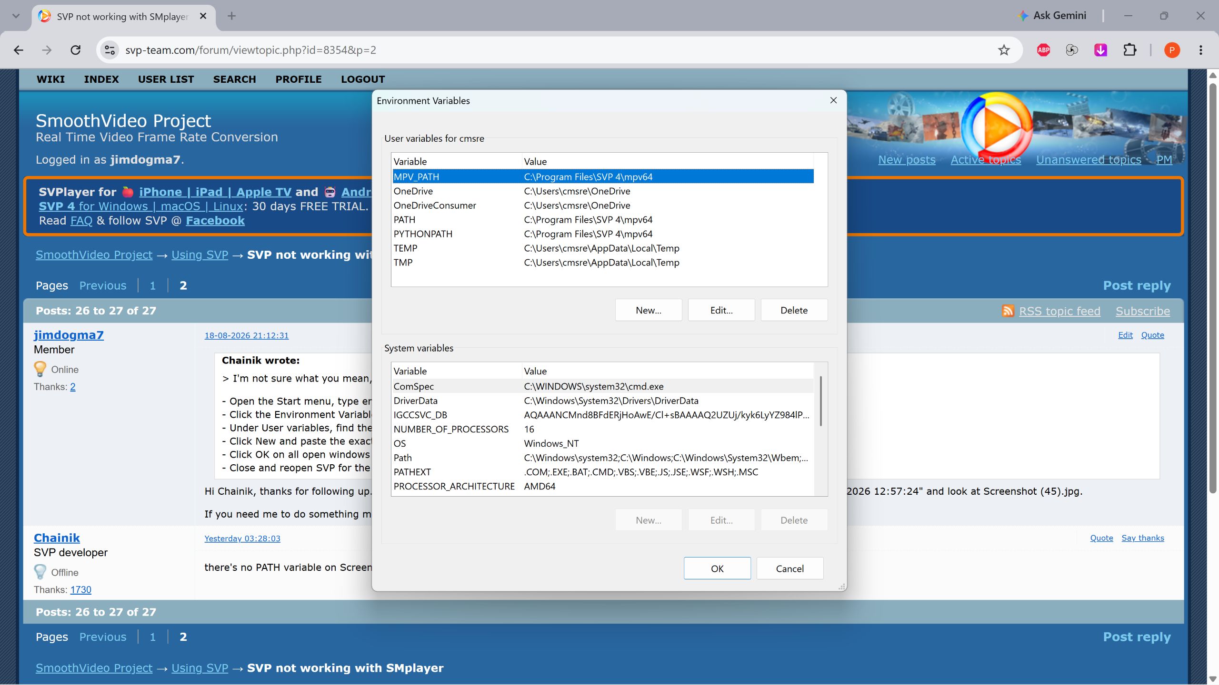The image size is (1219, 685).
Task: Open the SEARCH menu item
Action: point(234,79)
